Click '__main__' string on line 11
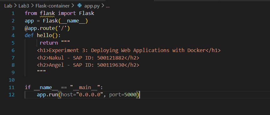Image resolution: width=270 pixels, height=115 pixels. (x=85, y=88)
